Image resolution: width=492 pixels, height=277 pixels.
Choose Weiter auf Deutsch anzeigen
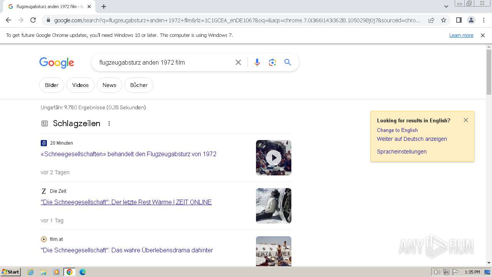click(412, 139)
